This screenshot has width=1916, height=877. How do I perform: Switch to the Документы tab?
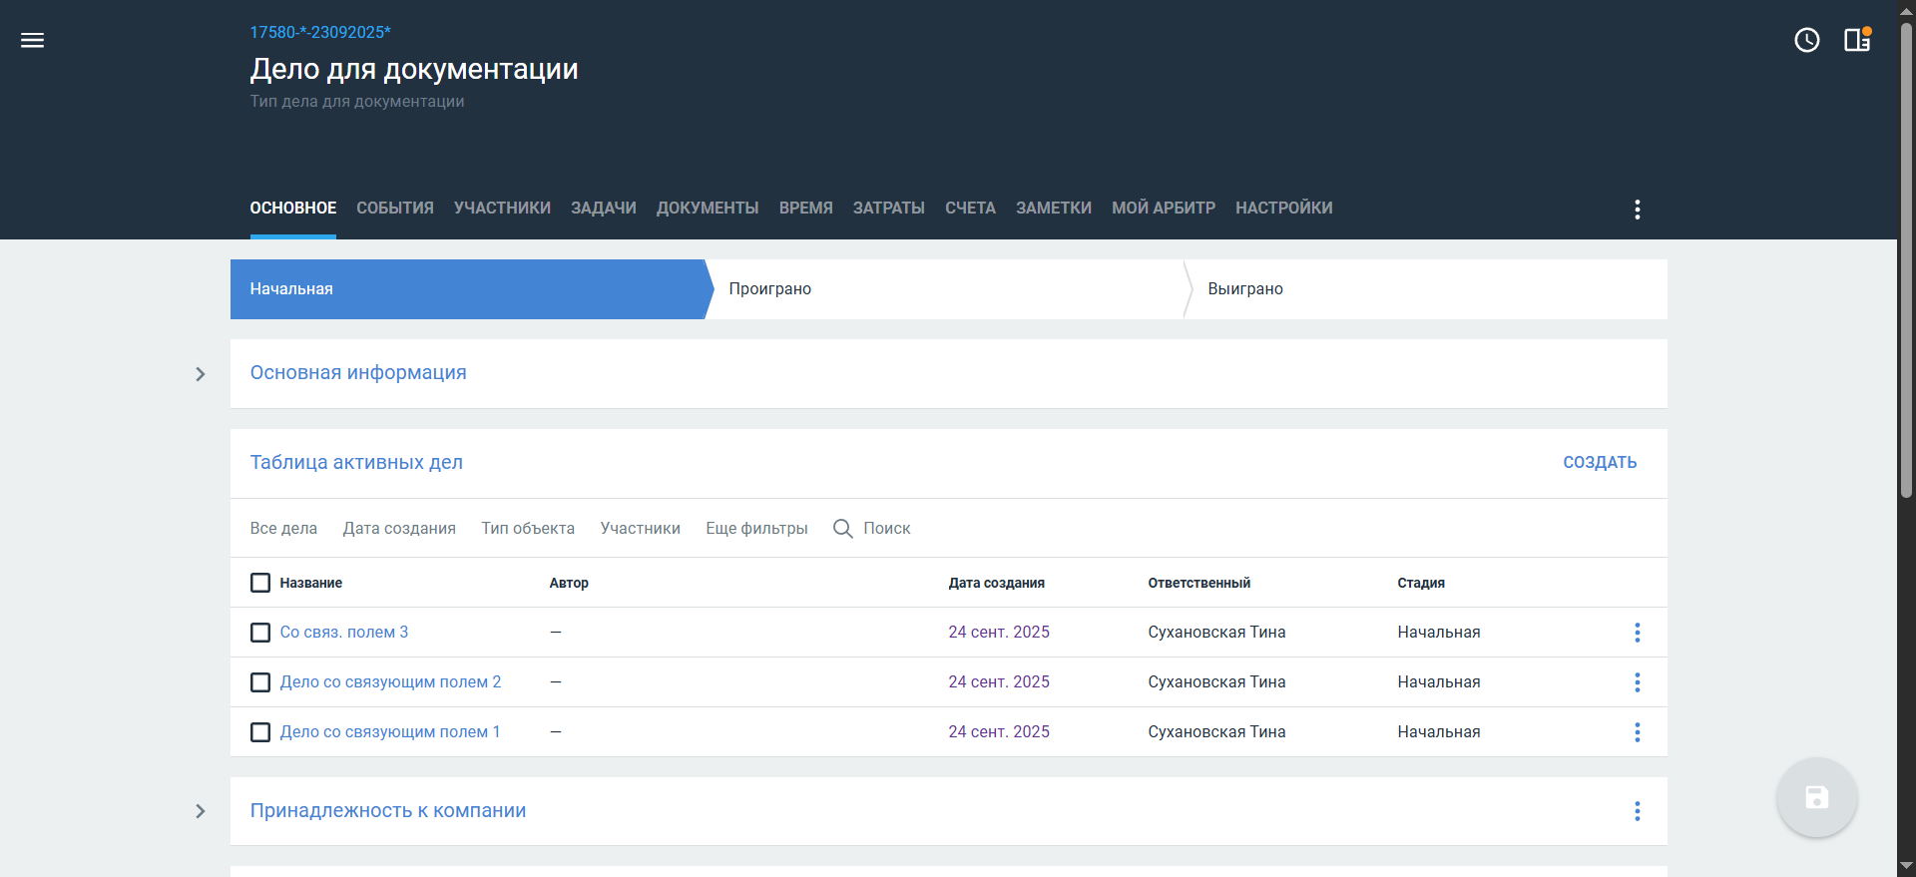click(x=707, y=209)
